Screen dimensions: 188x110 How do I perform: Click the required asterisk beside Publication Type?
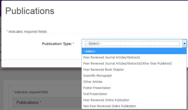(x=73, y=43)
